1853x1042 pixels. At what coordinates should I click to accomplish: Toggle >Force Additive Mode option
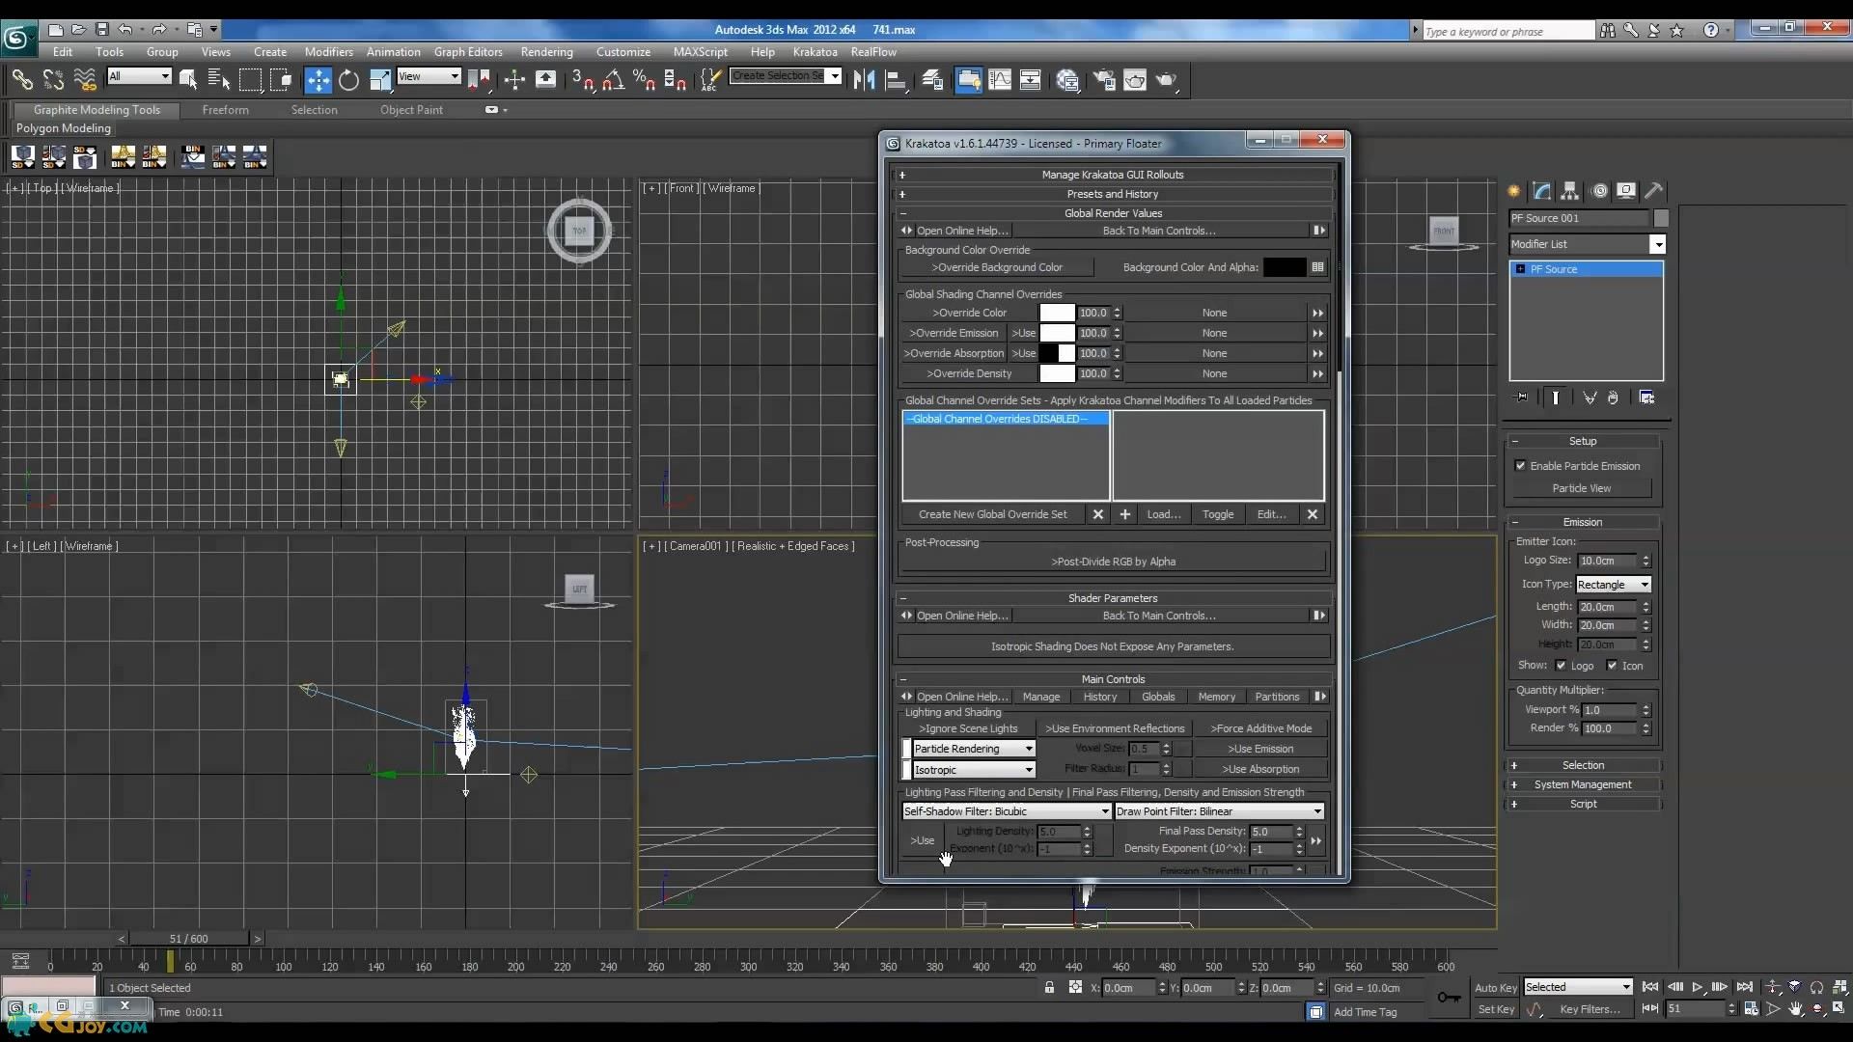pos(1261,728)
